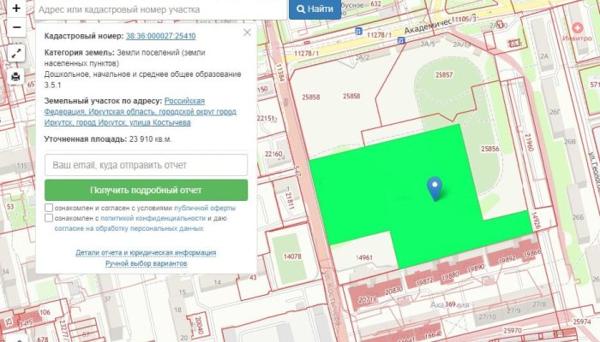Open cadastral number 38:36:000027:25410 link
Viewport: 600px width, 342px height.
point(161,36)
